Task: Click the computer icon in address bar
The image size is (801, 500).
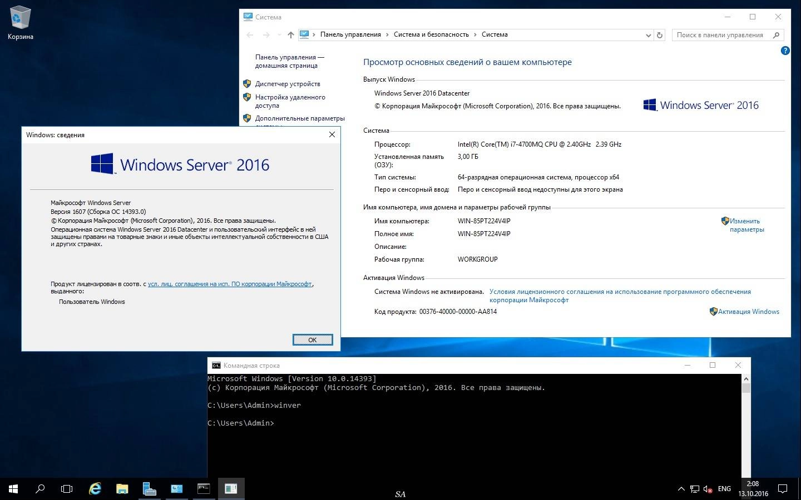Action: tap(304, 34)
